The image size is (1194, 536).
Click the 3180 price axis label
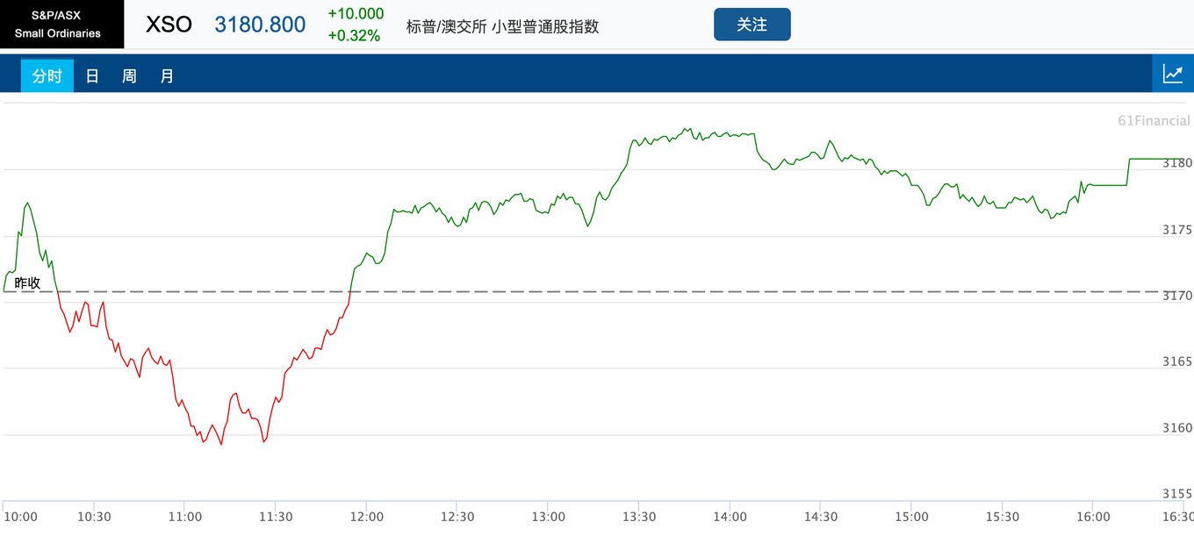click(x=1177, y=163)
